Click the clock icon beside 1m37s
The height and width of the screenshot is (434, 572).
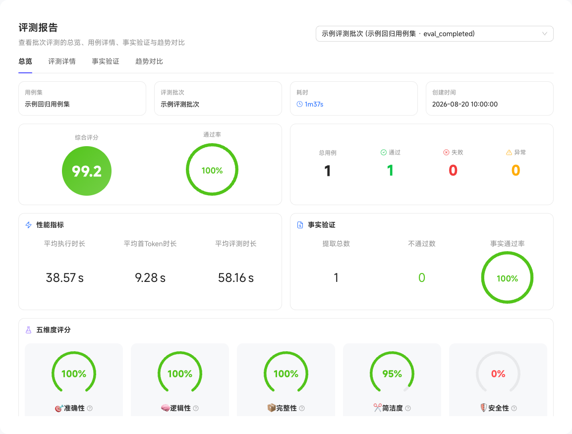(299, 105)
